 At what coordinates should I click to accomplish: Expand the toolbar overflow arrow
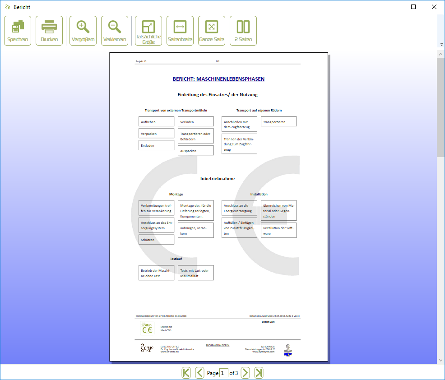point(441,45)
